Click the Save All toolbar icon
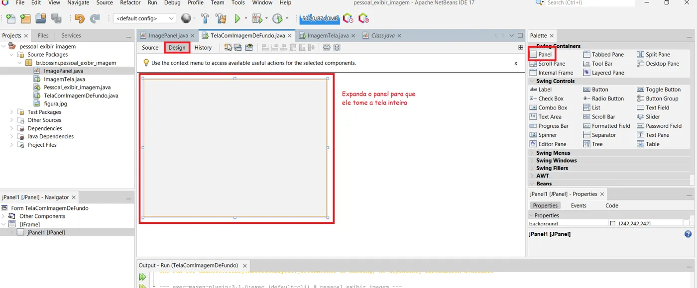697x288 pixels. pos(56,19)
